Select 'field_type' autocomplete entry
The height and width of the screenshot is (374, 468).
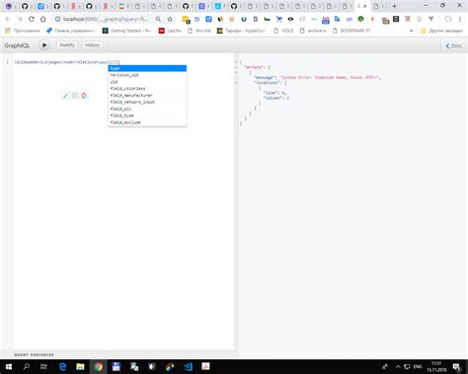[147, 115]
